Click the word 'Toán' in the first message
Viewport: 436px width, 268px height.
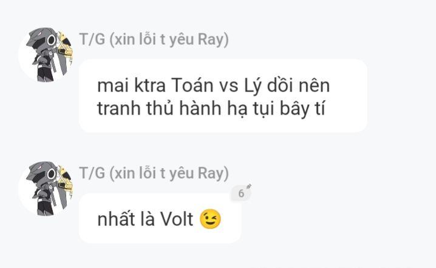[x=192, y=85]
